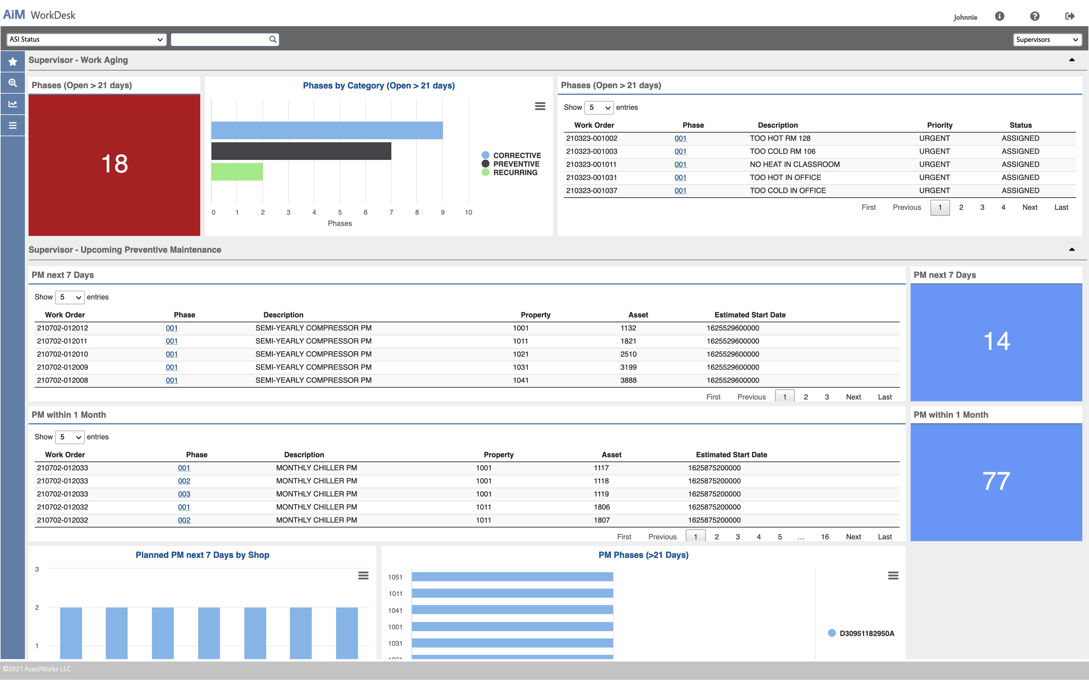Click the 1051 bar in PM Phases chart
1089x681 pixels.
point(512,576)
